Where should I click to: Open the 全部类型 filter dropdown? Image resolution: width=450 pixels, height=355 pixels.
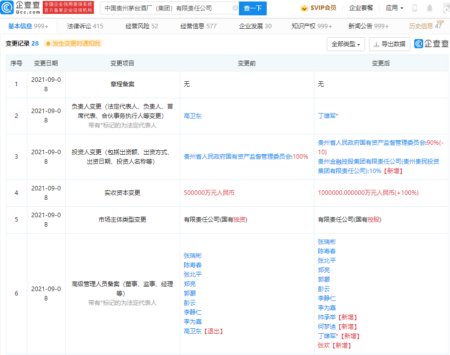tap(346, 44)
